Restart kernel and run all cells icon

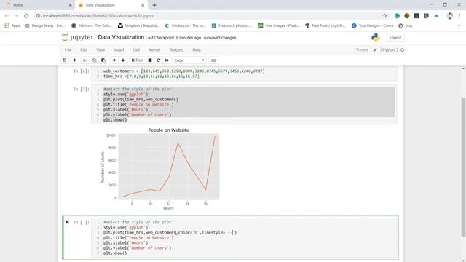coord(167,60)
